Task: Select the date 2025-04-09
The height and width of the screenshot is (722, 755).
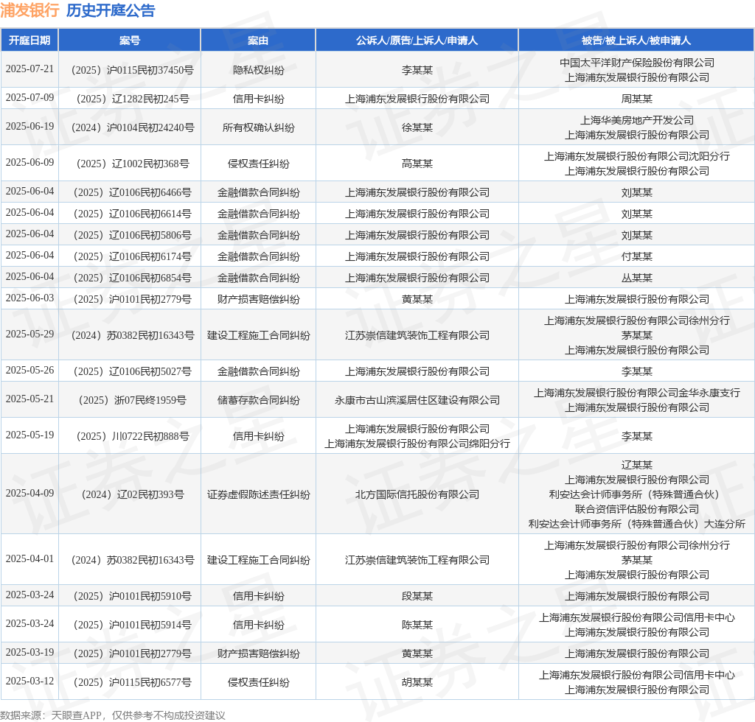Action: point(29,494)
